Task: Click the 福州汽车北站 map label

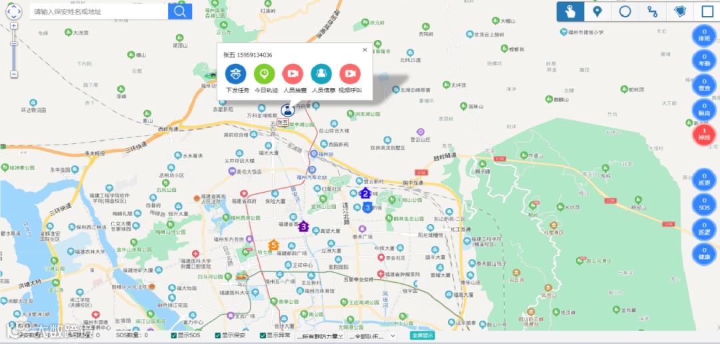Action: [x=312, y=177]
